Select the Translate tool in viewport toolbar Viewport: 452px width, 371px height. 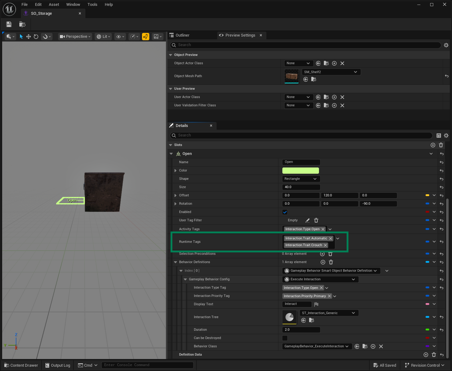coord(28,37)
